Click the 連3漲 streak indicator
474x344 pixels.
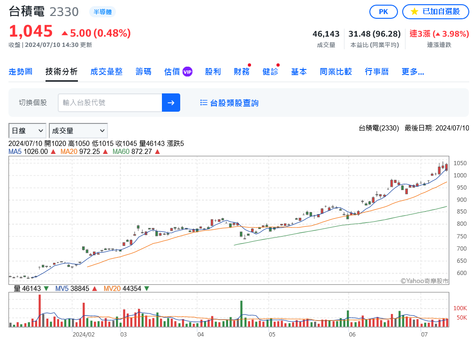(439, 34)
